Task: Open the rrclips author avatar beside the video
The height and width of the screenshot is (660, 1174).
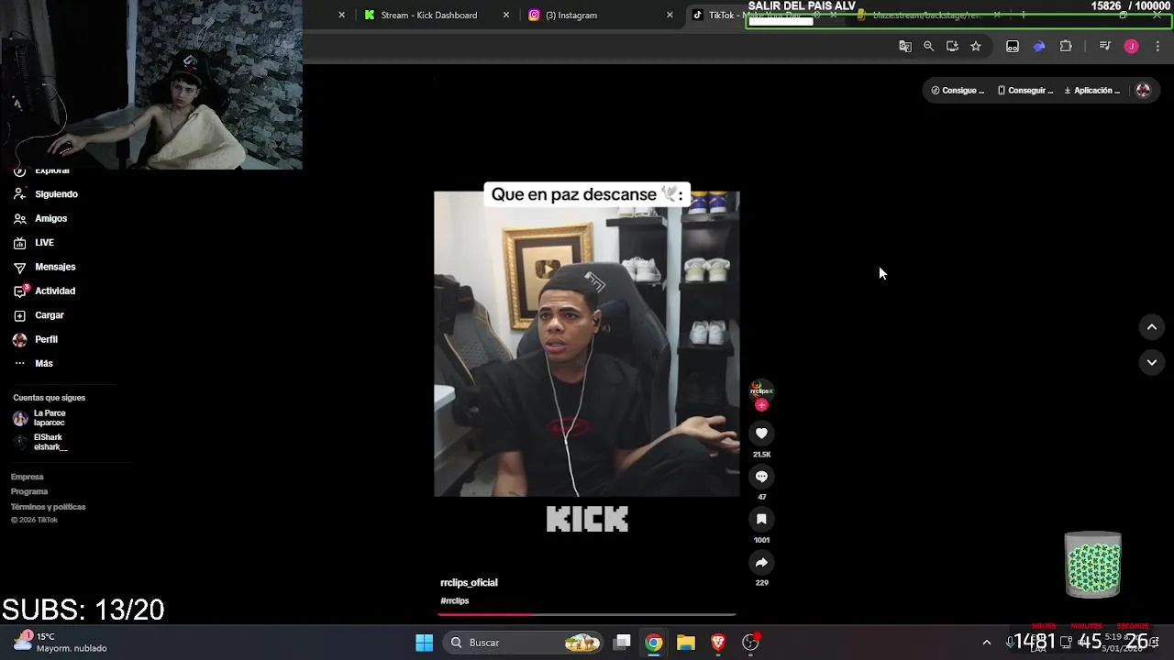Action: 761,390
